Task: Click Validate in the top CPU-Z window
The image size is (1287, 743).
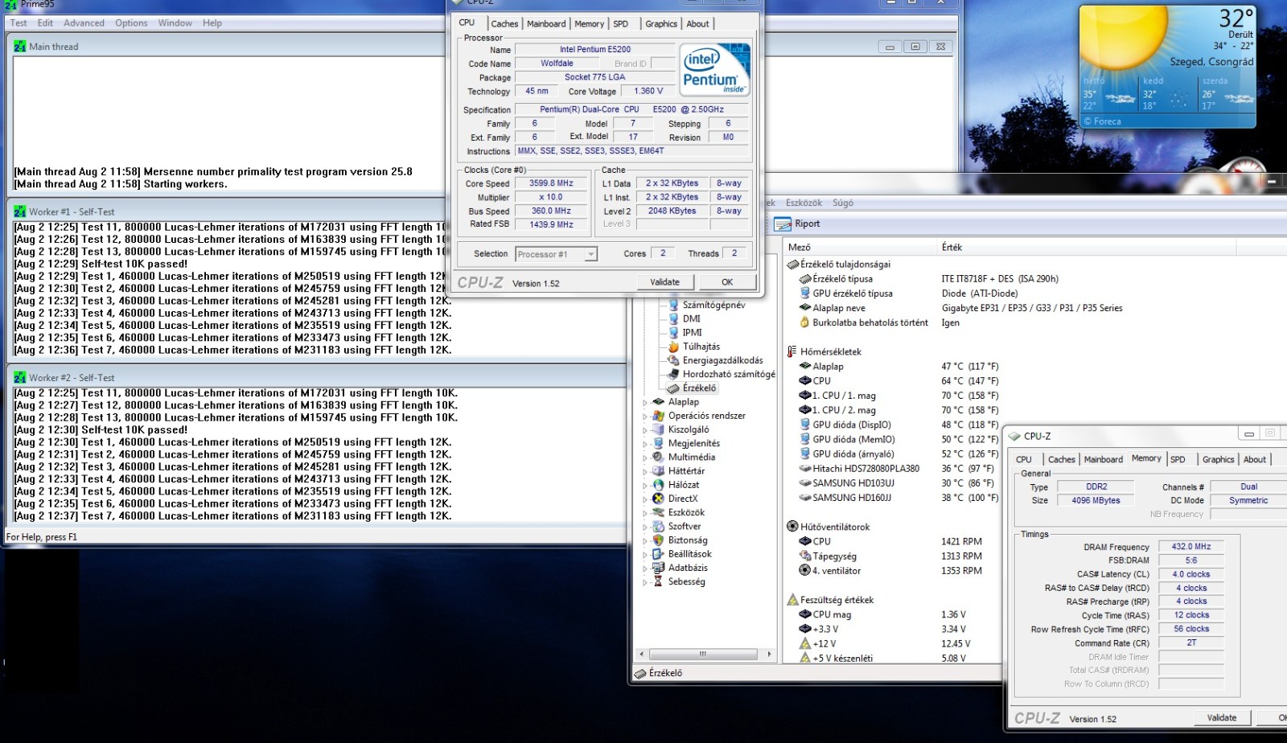Action: pos(664,282)
